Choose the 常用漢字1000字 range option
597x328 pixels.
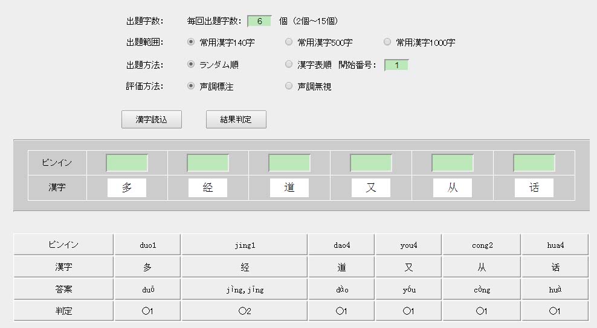[387, 42]
